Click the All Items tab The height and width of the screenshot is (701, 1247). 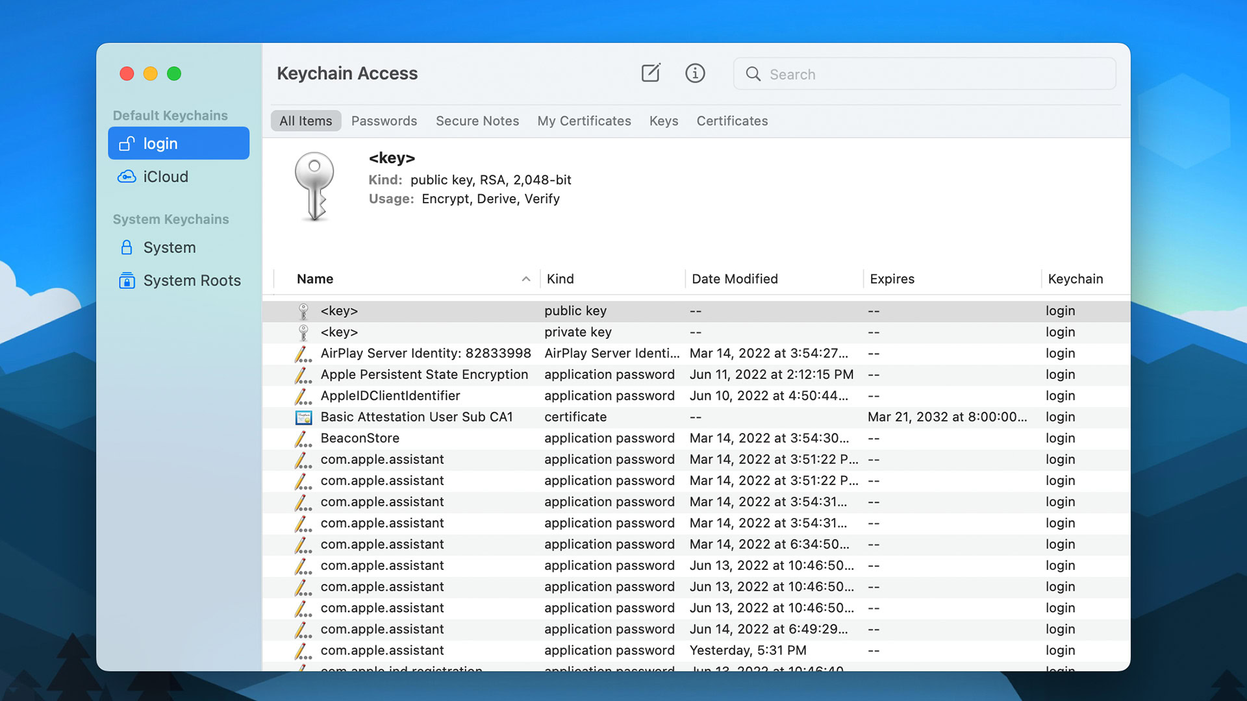[x=306, y=121]
